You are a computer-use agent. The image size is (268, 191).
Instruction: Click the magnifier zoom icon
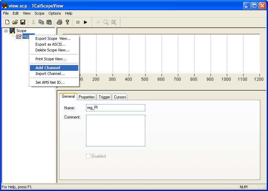click(x=106, y=22)
